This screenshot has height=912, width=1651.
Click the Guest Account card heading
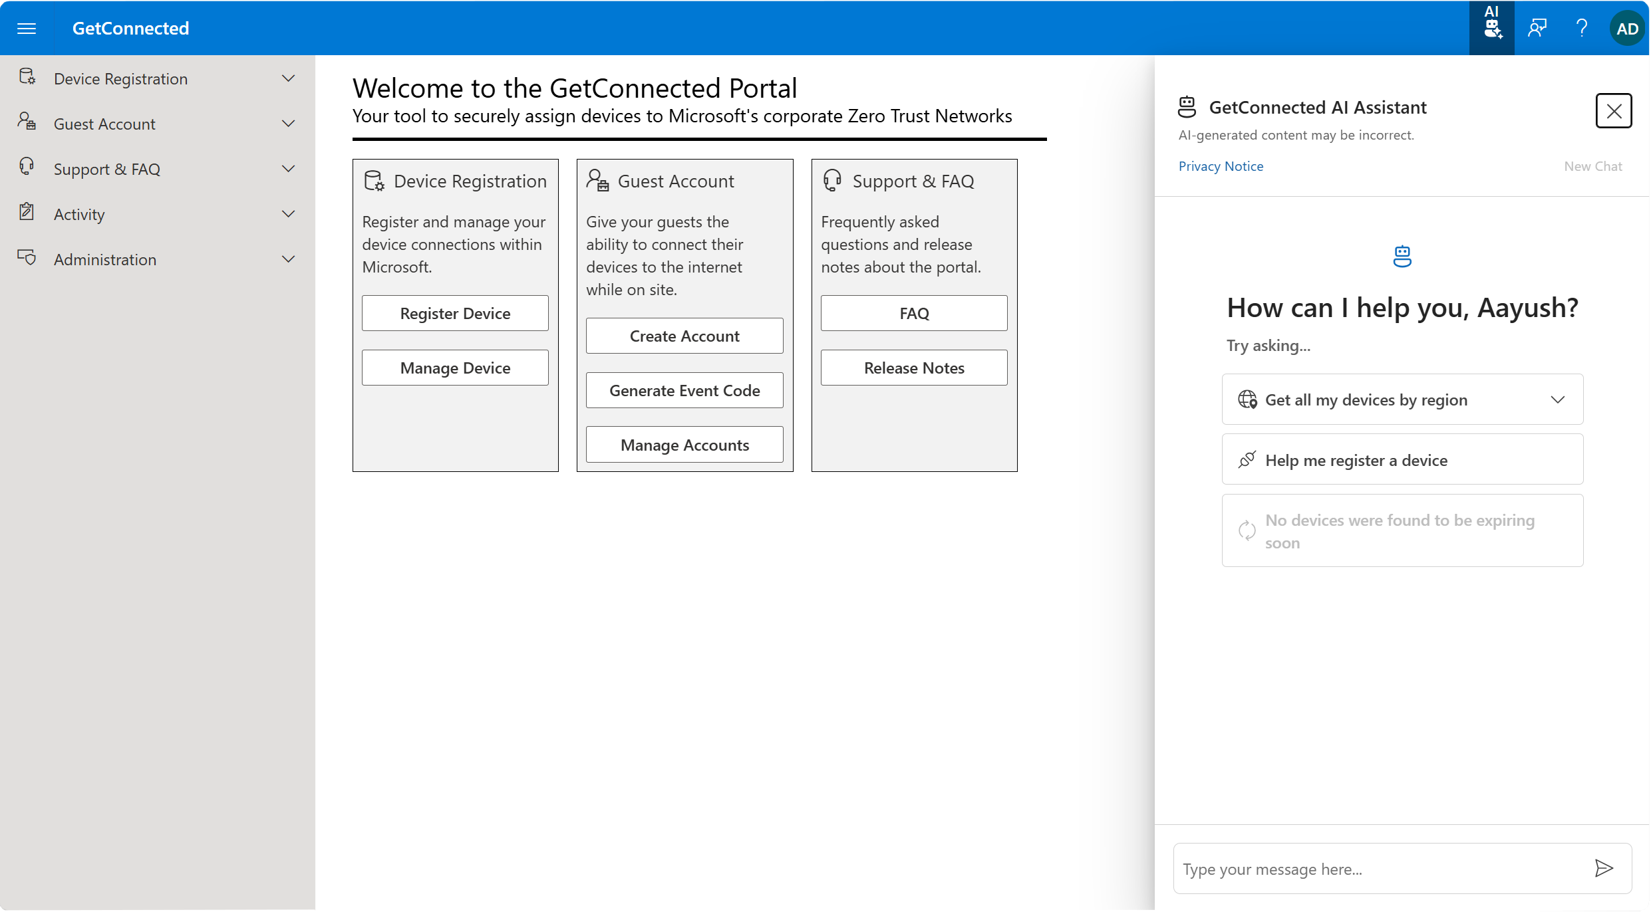(x=676, y=181)
